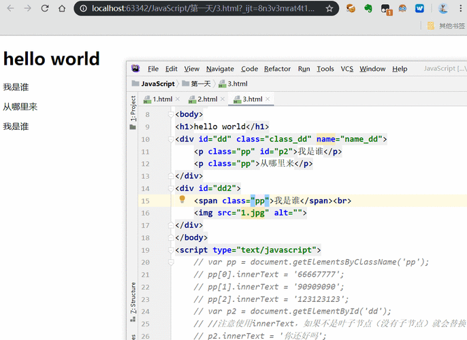Click the IDE application logo icon

tap(135, 69)
